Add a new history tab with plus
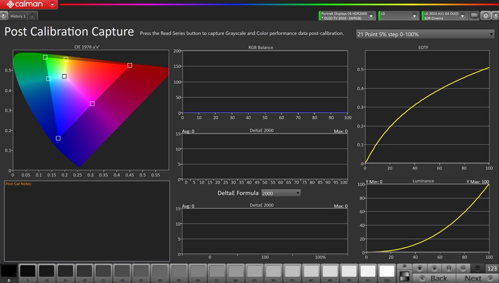 pos(32,16)
